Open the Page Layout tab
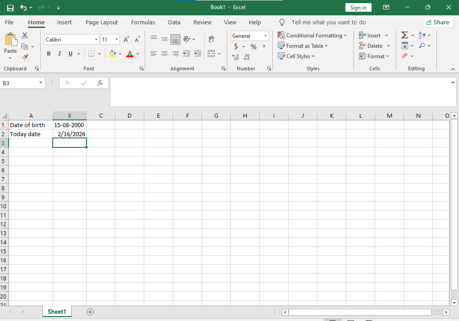459x321 pixels. point(101,22)
